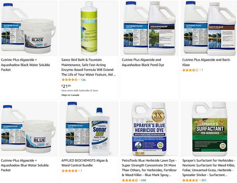Open Cutrine-Plus Aquashadow Black Packet product image

[29, 28]
